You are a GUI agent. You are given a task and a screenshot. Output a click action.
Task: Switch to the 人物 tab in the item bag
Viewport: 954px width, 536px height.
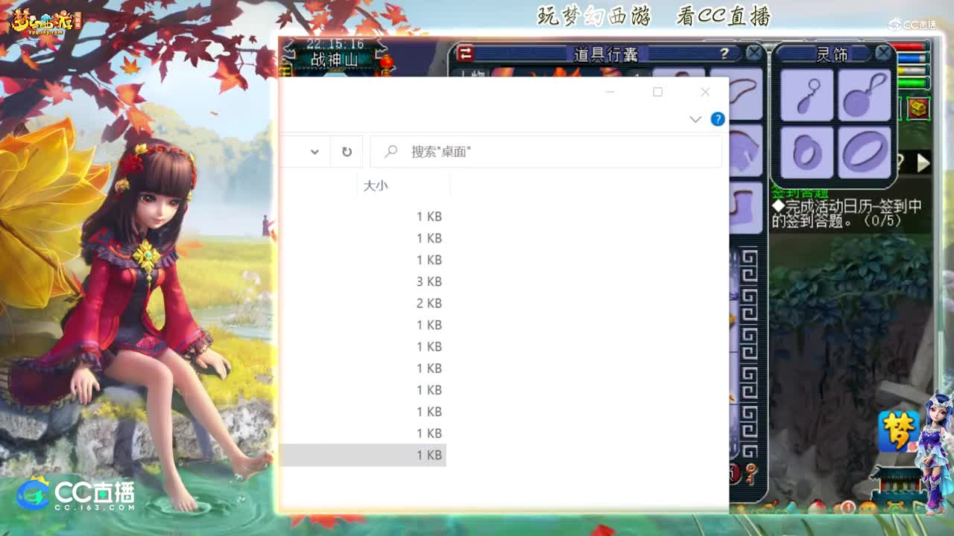pyautogui.click(x=467, y=74)
